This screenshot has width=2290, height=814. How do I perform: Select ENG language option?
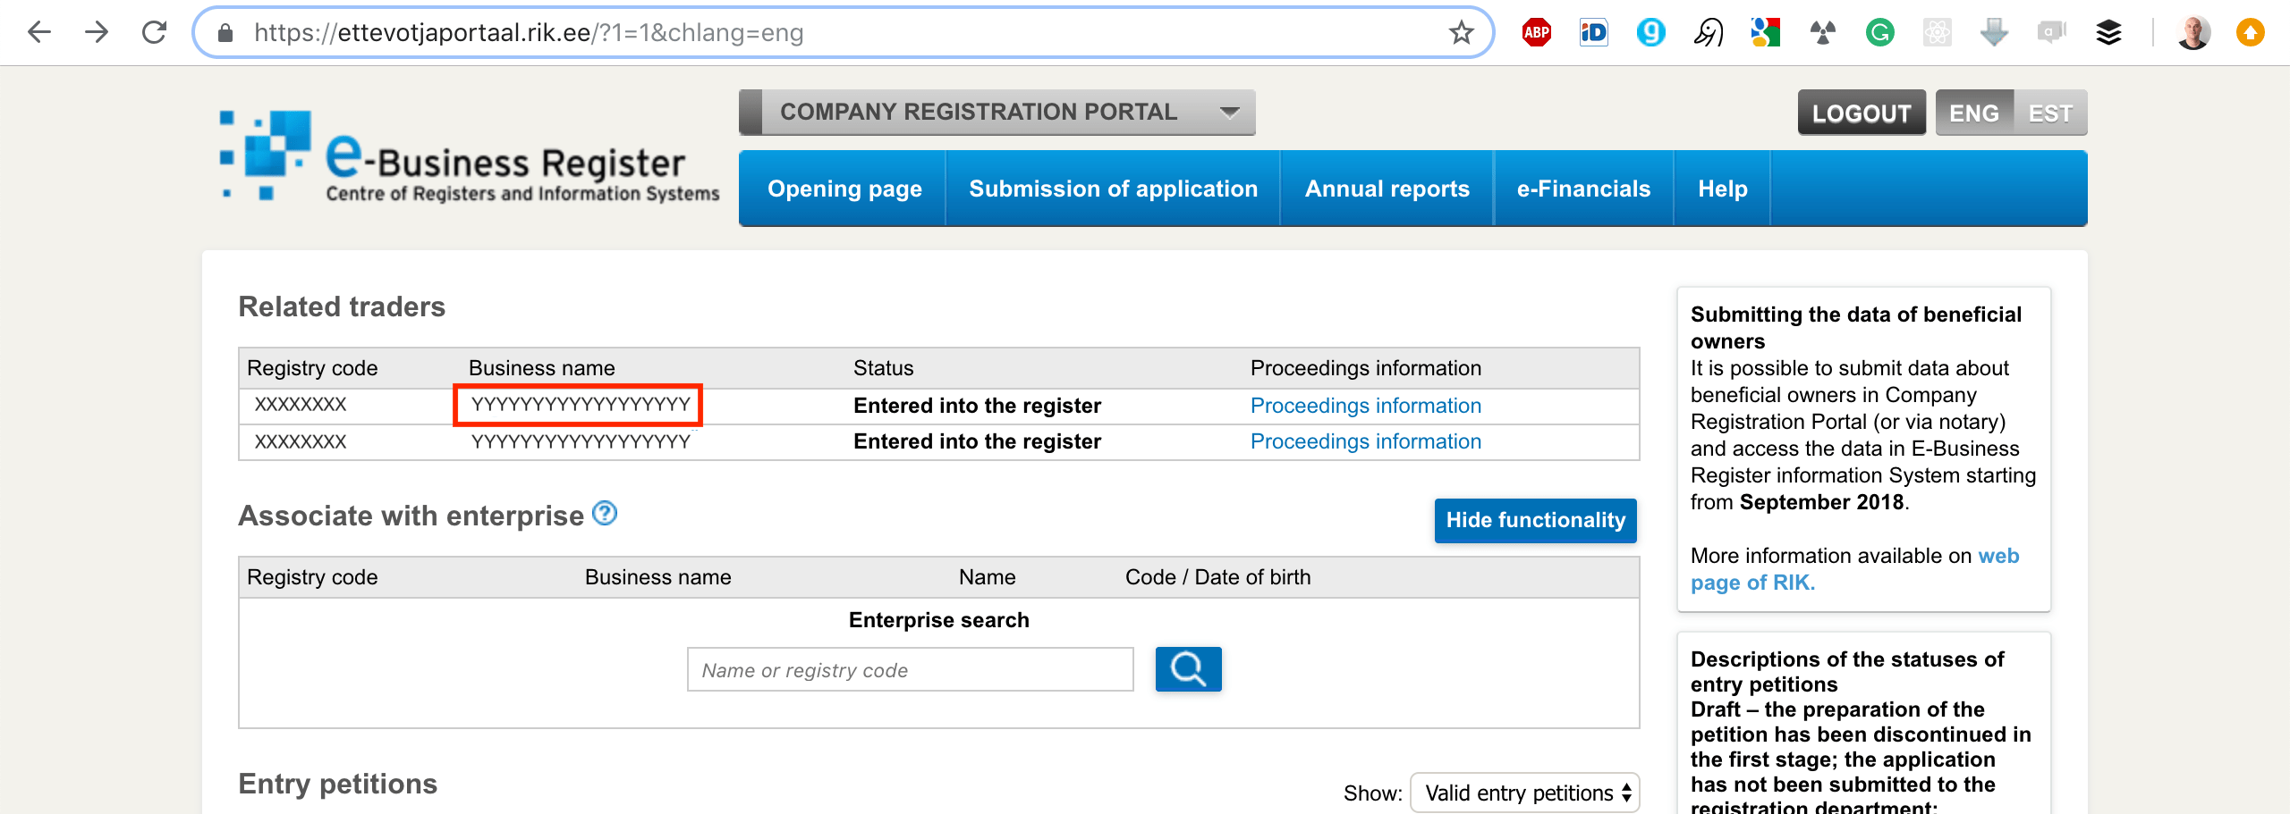pyautogui.click(x=1973, y=113)
